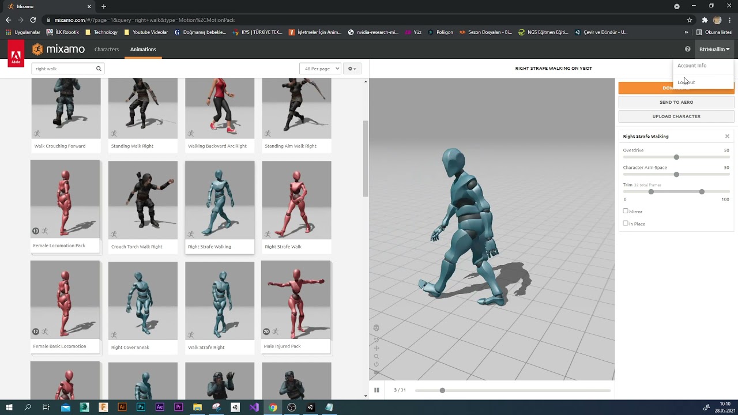The image size is (738, 415).
Task: Go back to previous page in Chrome
Action: pyautogui.click(x=8, y=20)
